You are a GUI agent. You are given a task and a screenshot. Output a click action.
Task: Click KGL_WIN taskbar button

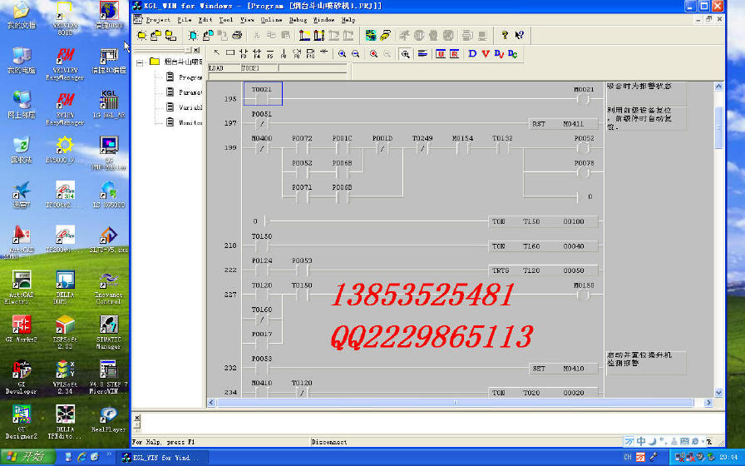pyautogui.click(x=158, y=457)
